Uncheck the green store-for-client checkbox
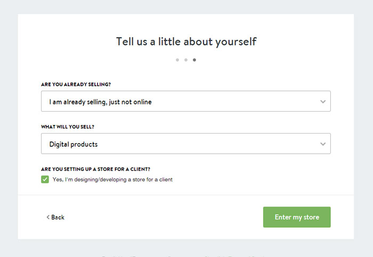The height and width of the screenshot is (257, 373). coord(45,179)
